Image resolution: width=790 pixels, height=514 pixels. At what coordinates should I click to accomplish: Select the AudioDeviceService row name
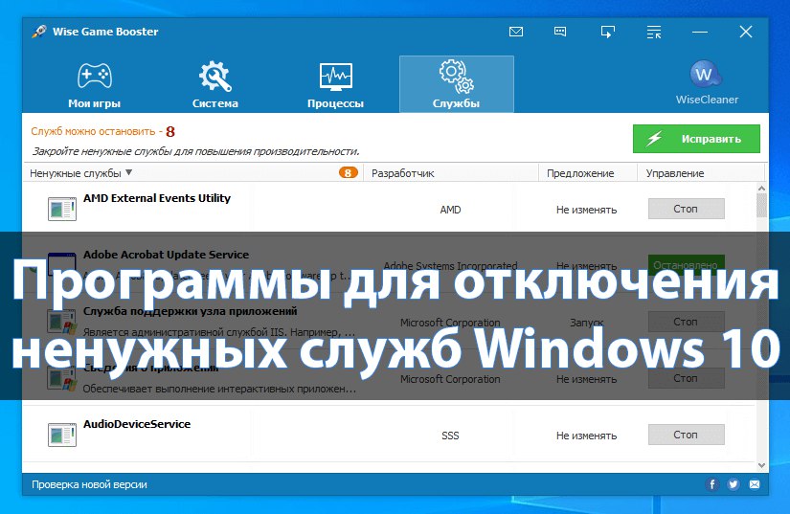coord(137,424)
